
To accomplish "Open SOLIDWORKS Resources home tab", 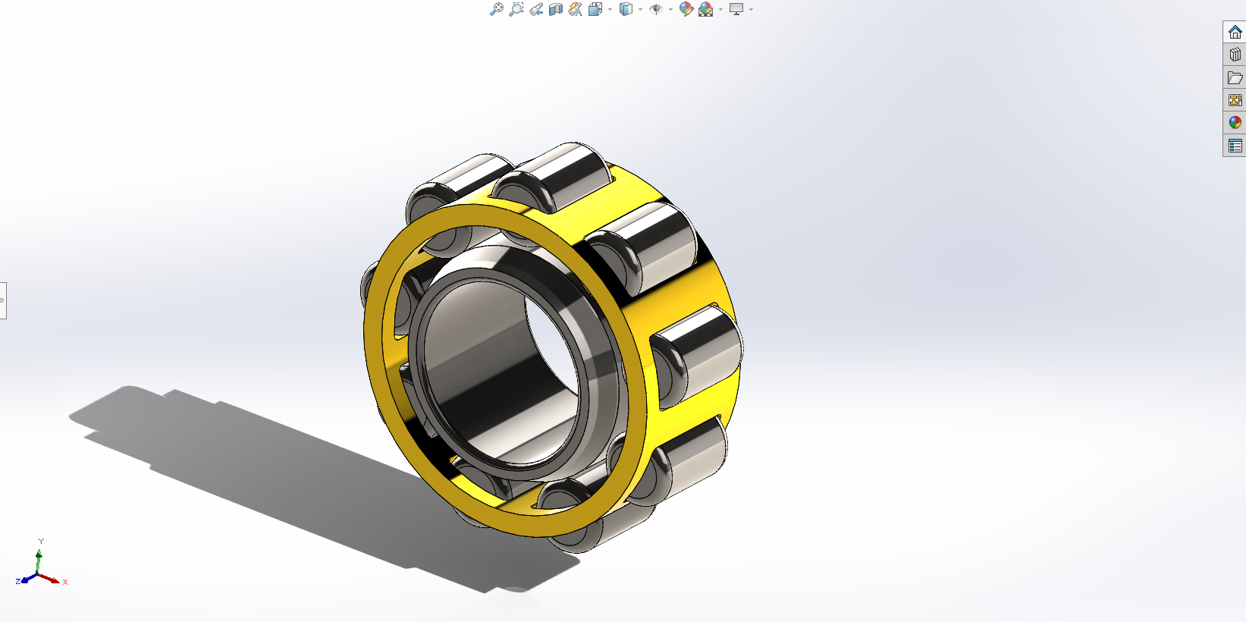I will click(1235, 32).
